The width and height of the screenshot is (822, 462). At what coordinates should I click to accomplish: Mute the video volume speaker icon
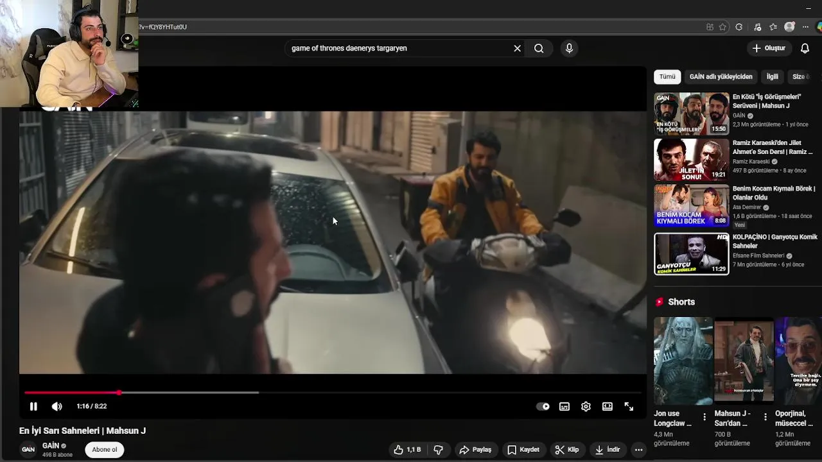pos(57,406)
